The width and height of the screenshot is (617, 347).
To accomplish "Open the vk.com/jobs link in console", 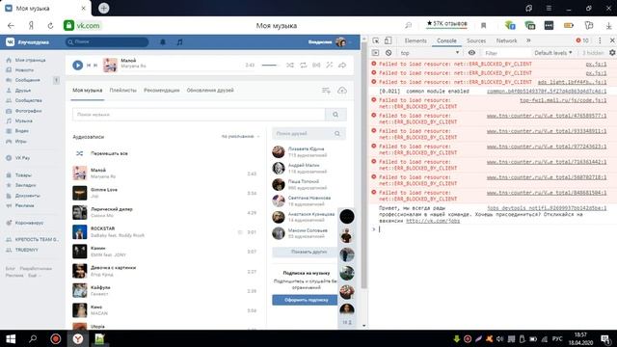I will click(x=433, y=221).
